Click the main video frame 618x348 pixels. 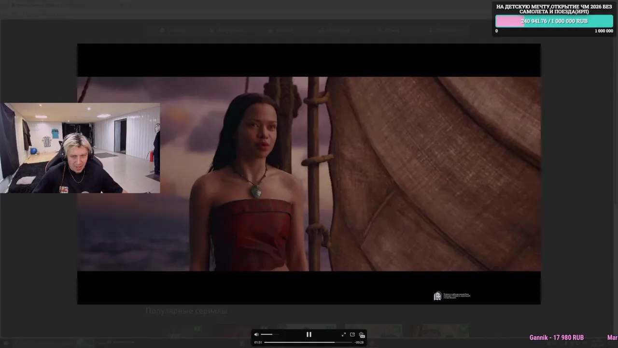309,174
